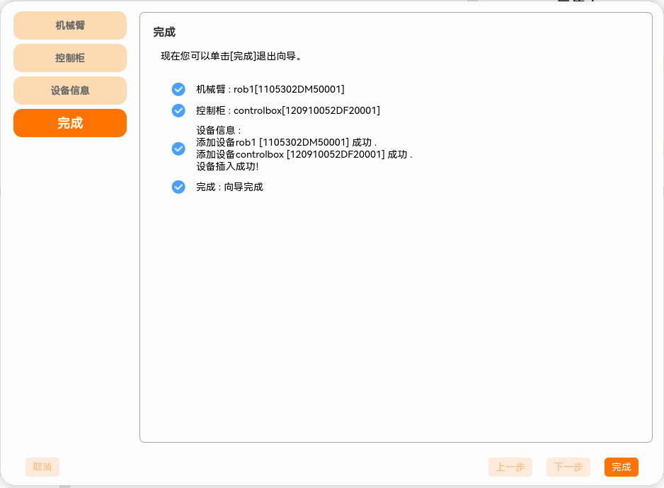Click the checkmark icon beside 向导完成
This screenshot has height=488, width=664.
click(x=178, y=187)
